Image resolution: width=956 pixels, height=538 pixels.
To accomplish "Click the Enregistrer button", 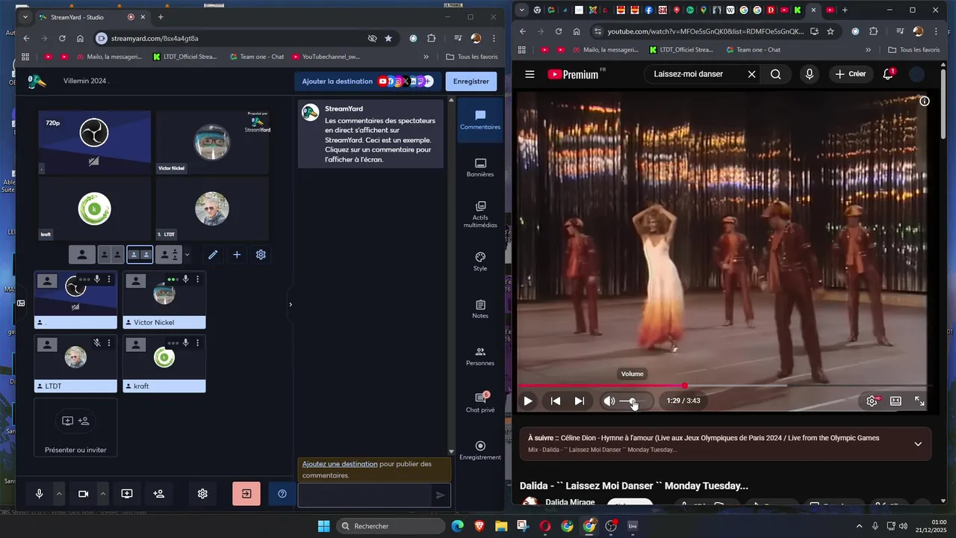I will coord(471,81).
